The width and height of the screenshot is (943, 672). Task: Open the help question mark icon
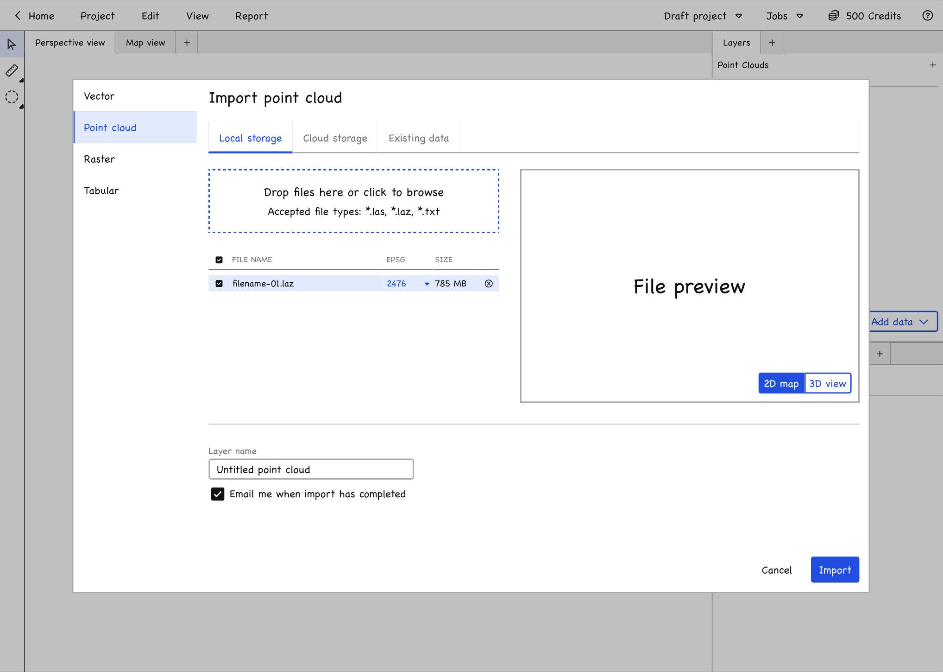click(x=927, y=16)
